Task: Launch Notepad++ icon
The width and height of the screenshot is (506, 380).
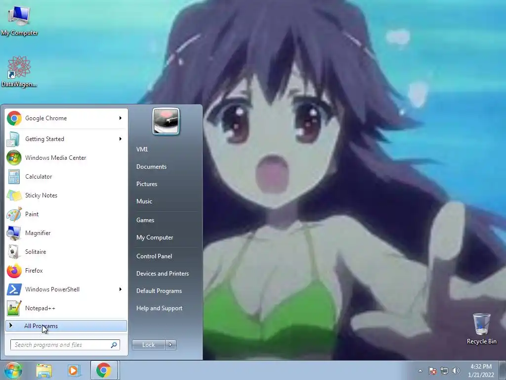Action: 13,308
